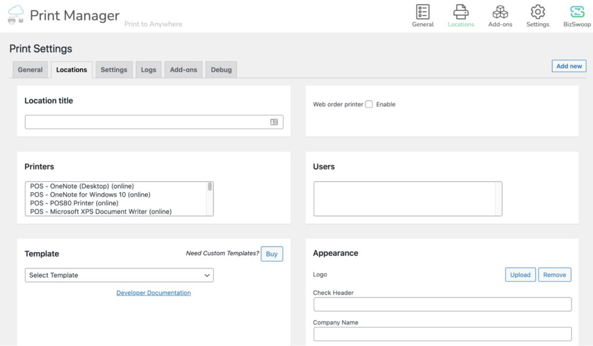Switch to the Logs tab

(x=148, y=69)
